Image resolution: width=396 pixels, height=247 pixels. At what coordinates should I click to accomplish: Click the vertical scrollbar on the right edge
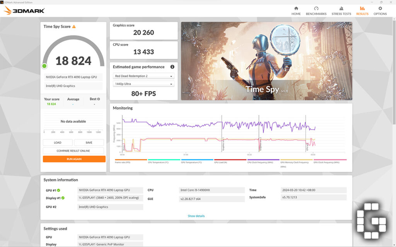coord(394,72)
